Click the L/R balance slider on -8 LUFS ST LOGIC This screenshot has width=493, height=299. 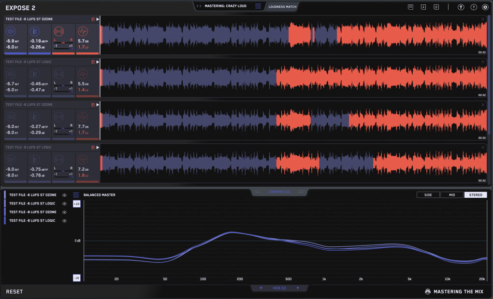point(63,171)
